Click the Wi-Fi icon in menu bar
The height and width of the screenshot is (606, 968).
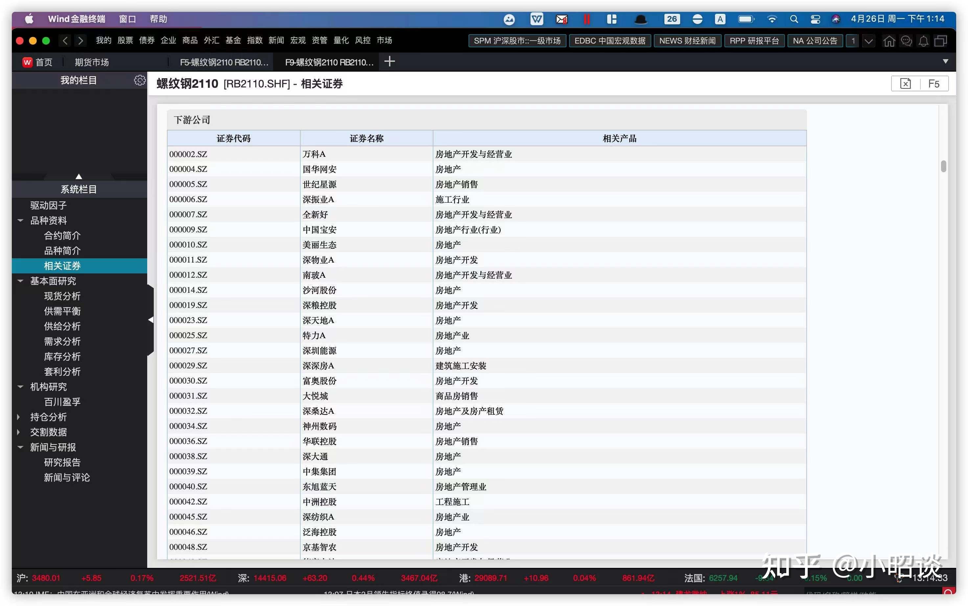(x=772, y=19)
